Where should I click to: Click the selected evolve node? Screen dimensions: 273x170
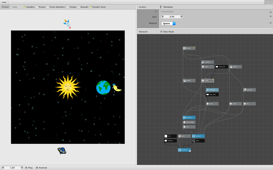point(207,81)
